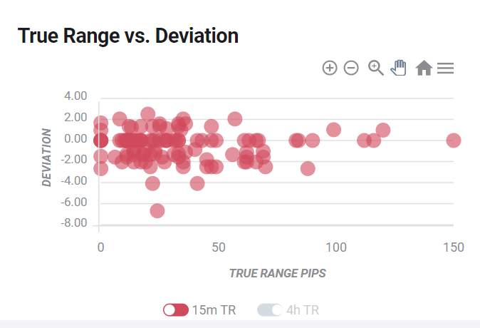This screenshot has width=480, height=328.
Task: Click the DEVIATION axis title
Action: [46, 158]
